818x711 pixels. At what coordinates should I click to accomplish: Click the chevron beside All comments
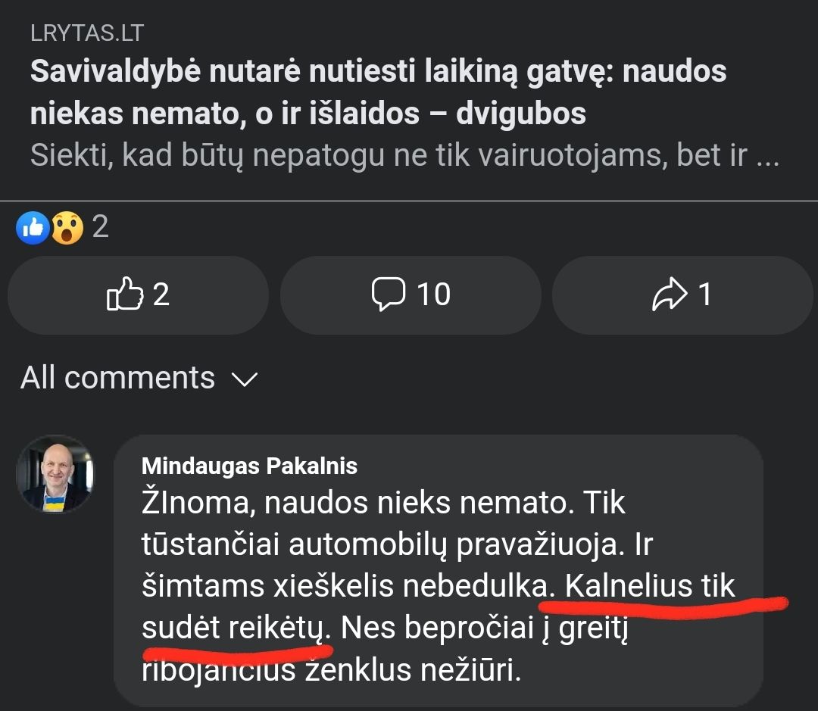click(244, 379)
